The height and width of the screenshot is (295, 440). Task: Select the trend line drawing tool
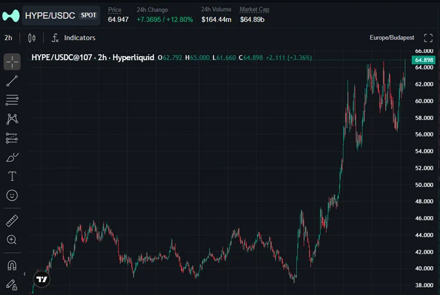(12, 81)
